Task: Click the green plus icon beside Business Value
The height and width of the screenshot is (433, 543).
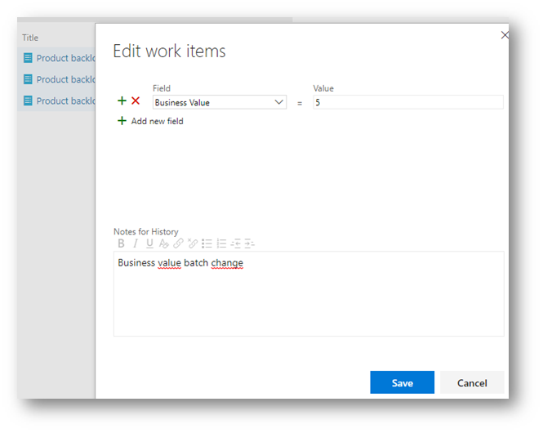Action: 122,102
